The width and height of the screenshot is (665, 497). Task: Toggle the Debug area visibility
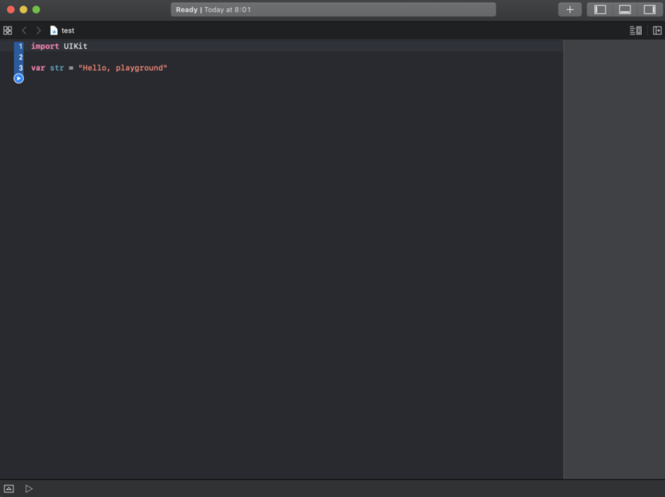pyautogui.click(x=624, y=9)
